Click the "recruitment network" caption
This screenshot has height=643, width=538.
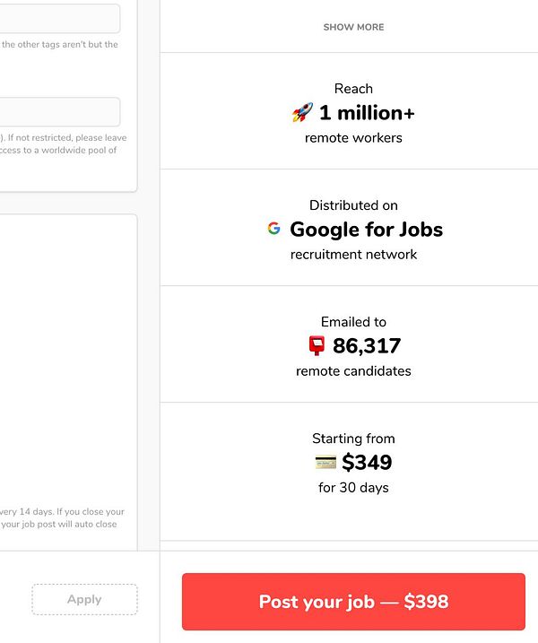pos(353,255)
